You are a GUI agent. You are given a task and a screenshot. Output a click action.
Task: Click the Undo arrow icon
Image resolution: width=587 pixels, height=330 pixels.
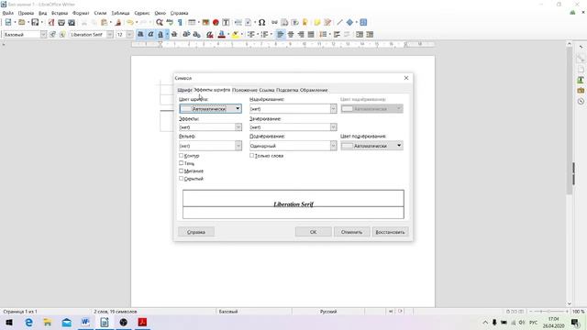tap(130, 22)
